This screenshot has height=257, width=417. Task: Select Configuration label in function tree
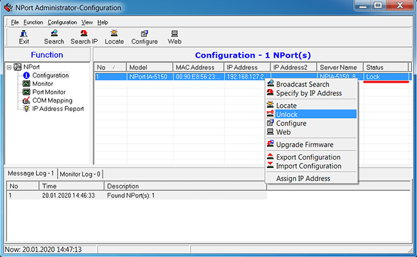(51, 76)
